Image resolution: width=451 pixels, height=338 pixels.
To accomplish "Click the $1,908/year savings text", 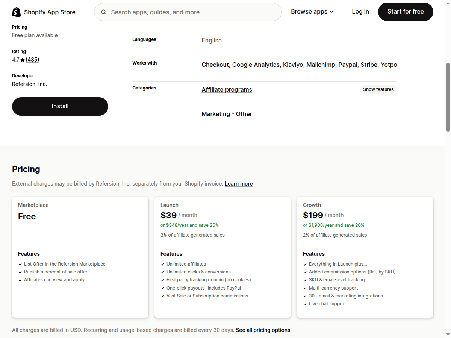I will point(333,225).
